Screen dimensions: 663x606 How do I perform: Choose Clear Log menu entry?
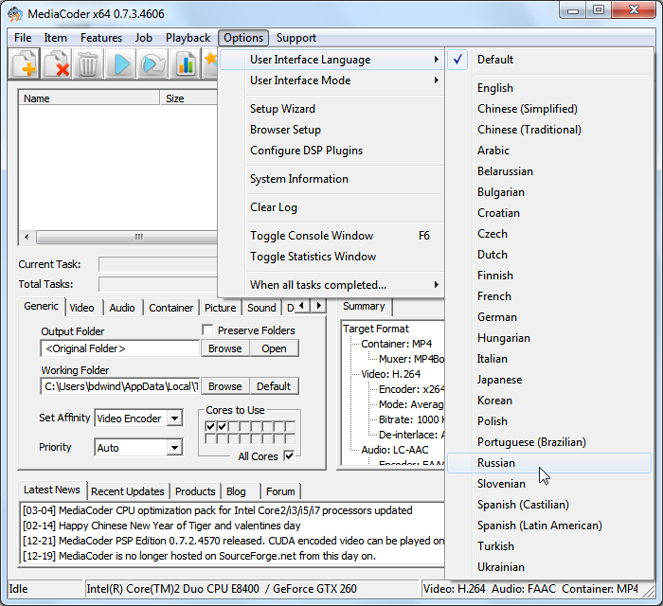(x=331, y=207)
